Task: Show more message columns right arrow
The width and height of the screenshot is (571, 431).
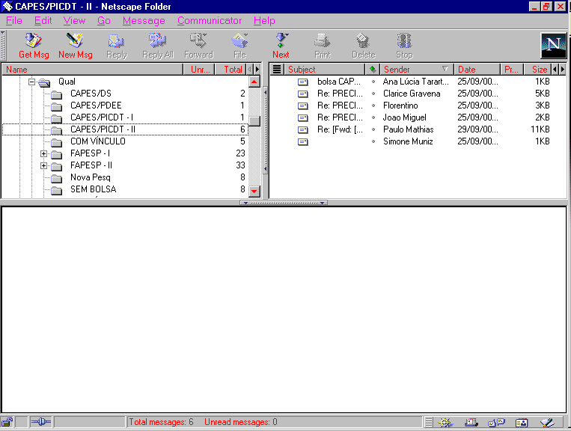Action: pyautogui.click(x=563, y=69)
